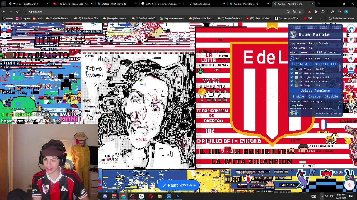
Task: Open Photos app from the taskbar
Action: pyautogui.click(x=169, y=196)
